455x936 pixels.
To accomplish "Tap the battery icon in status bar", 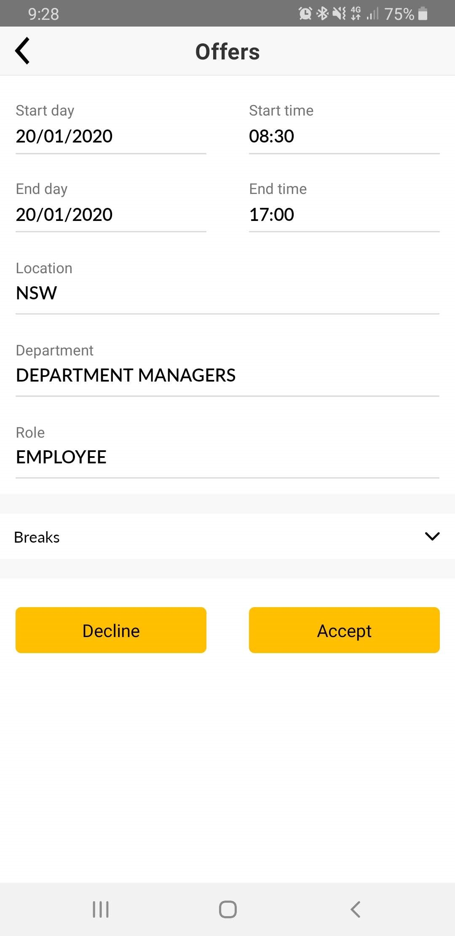I will tap(423, 14).
